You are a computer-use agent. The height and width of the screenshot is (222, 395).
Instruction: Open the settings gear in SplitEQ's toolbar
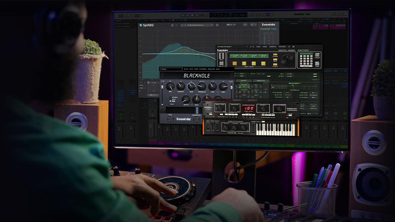coord(217,26)
